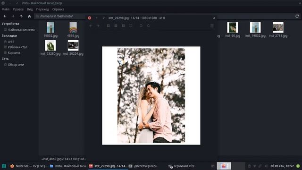Select the inst_90.jpg thumbnail
The image size is (302, 170).
click(233, 27)
